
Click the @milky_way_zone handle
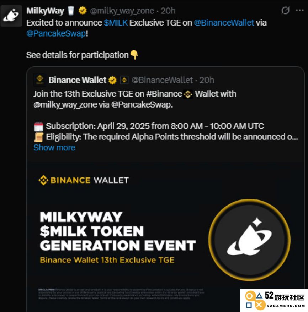click(x=122, y=11)
